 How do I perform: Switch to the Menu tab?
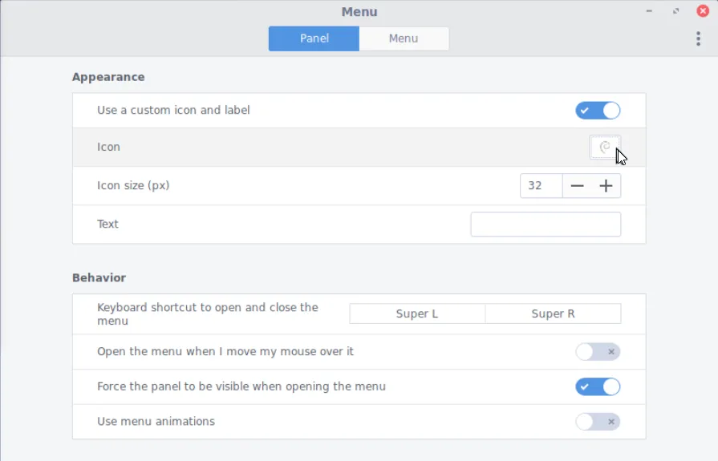pos(404,38)
